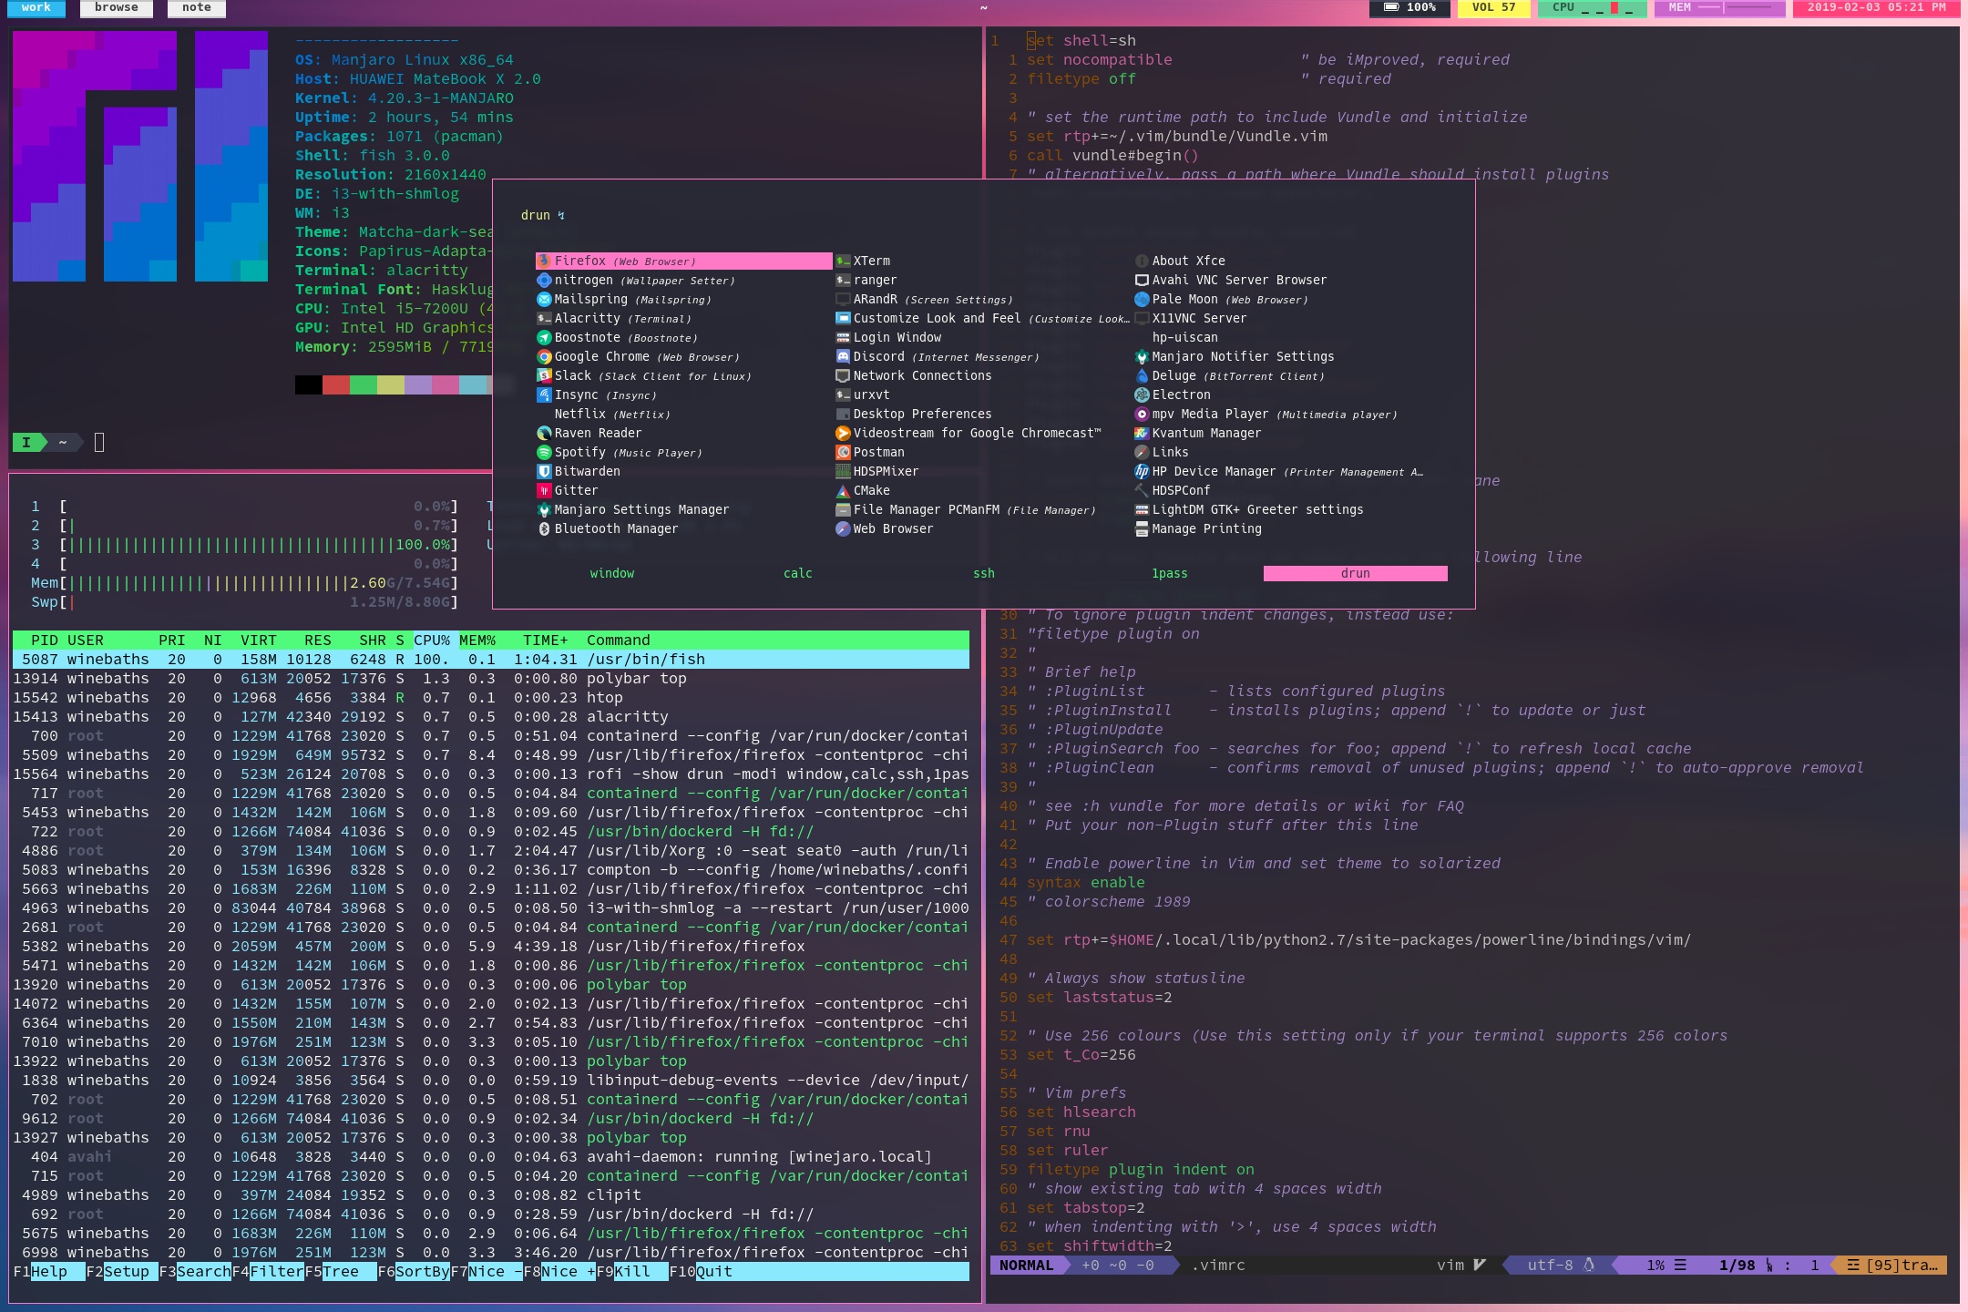Click the F6 SortBy htop button

click(x=422, y=1271)
